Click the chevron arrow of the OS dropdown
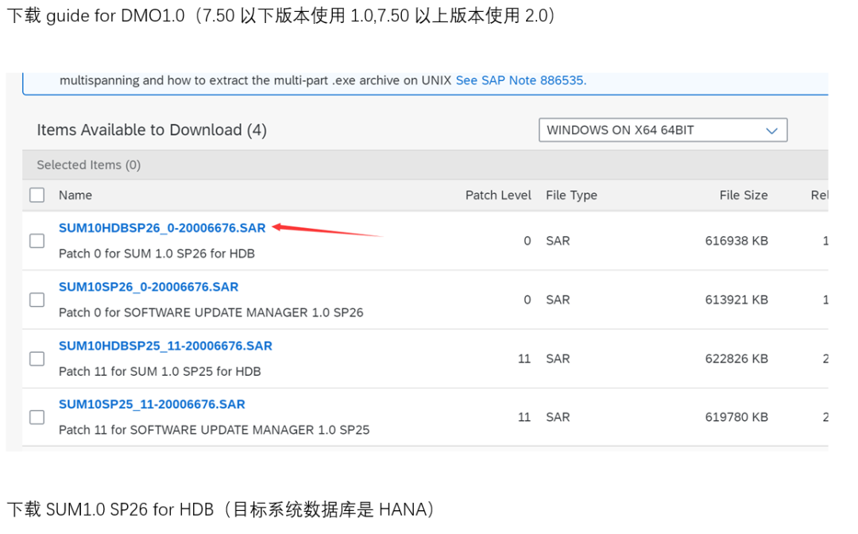 point(771,131)
